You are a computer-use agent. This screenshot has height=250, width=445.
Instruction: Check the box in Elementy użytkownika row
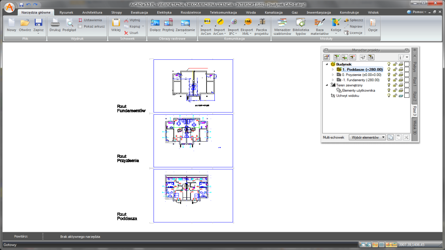pyautogui.click(x=407, y=91)
